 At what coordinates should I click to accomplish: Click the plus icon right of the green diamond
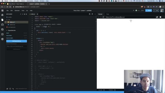(x=139, y=11)
